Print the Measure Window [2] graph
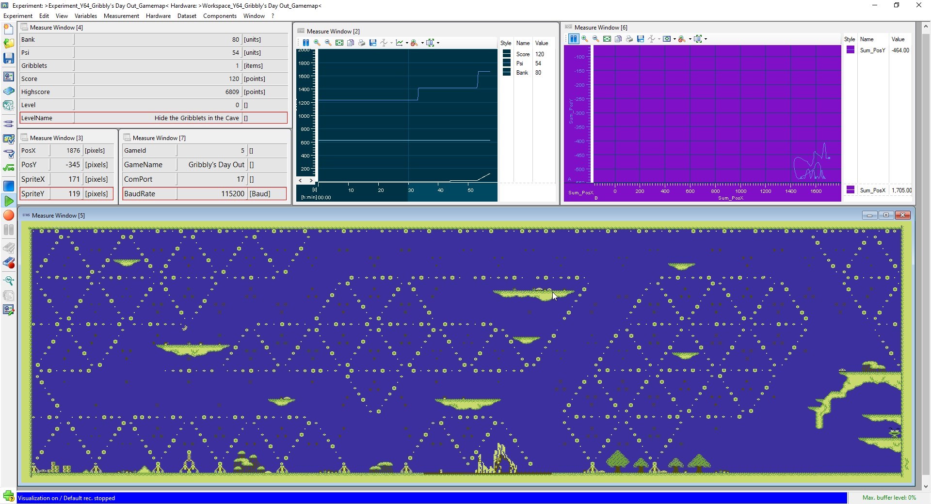 pyautogui.click(x=362, y=43)
